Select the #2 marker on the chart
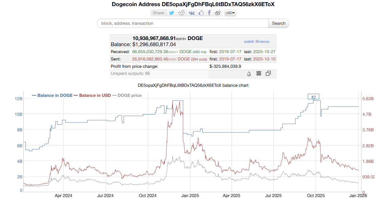 (x=313, y=97)
